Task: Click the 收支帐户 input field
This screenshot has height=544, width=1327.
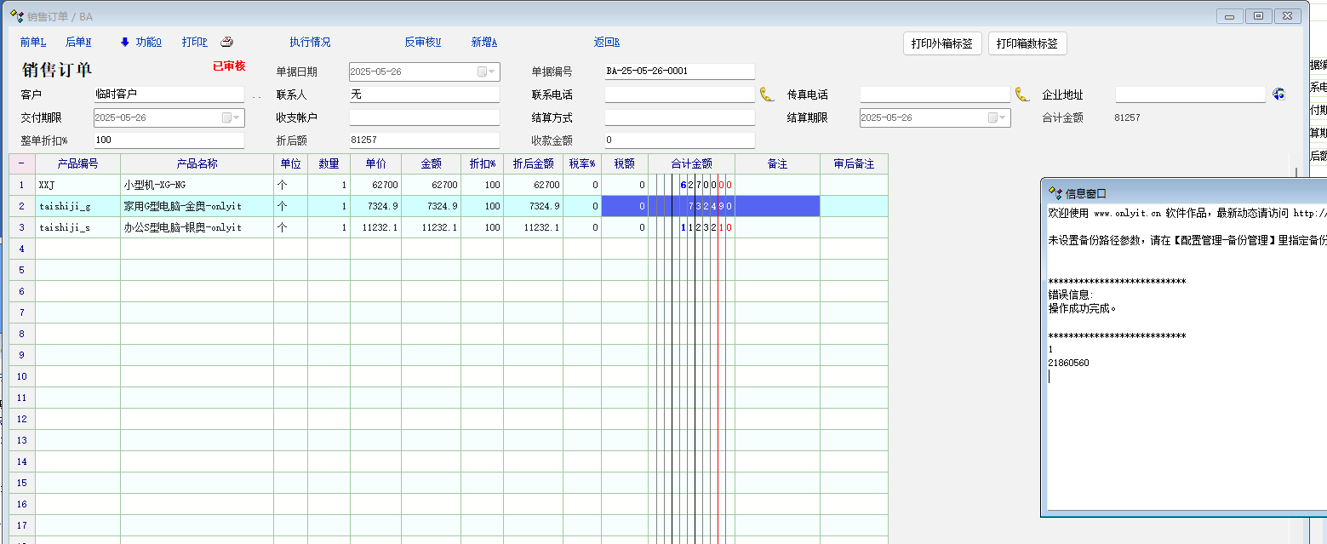Action: 424,117
